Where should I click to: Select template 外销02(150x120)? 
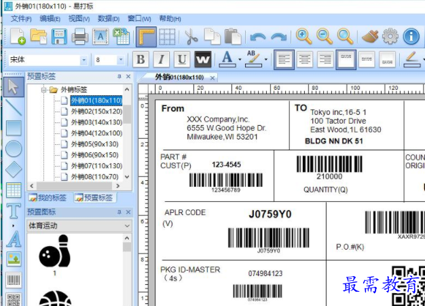coord(96,112)
